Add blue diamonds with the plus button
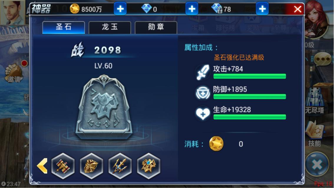 coord(192,9)
